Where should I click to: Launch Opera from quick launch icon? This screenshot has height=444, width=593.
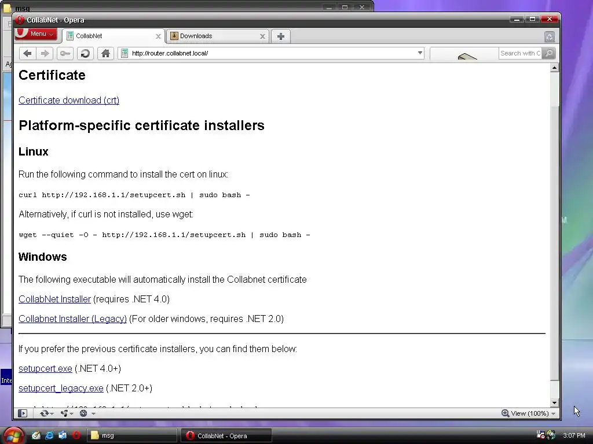tap(76, 435)
